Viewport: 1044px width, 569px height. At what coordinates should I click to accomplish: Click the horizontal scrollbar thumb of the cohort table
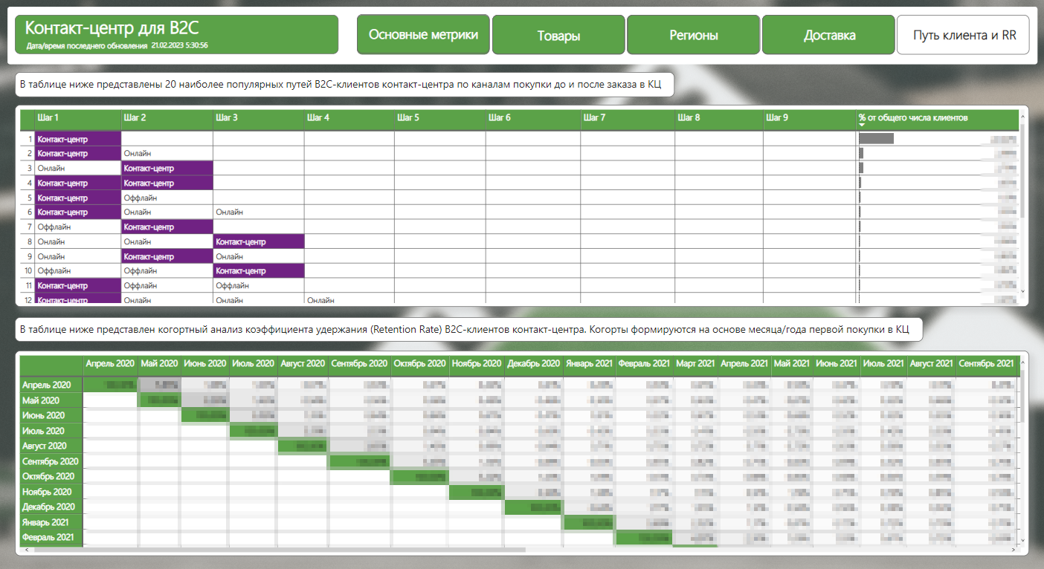pos(280,550)
